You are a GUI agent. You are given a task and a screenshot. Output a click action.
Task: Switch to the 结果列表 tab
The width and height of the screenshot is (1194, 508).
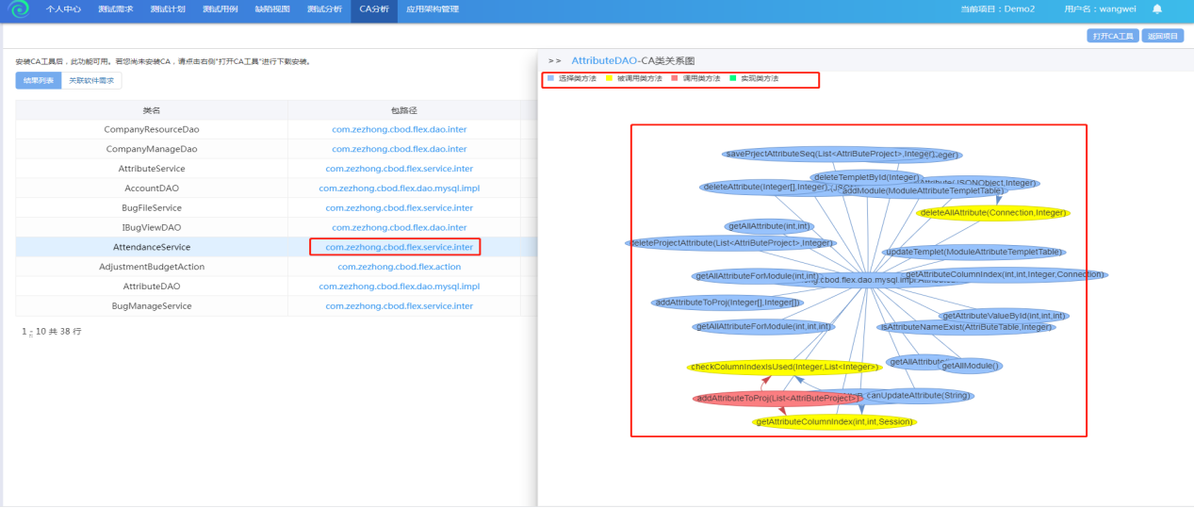39,81
